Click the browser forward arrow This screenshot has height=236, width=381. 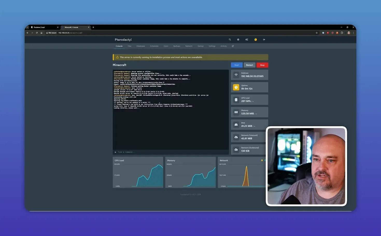click(32, 33)
